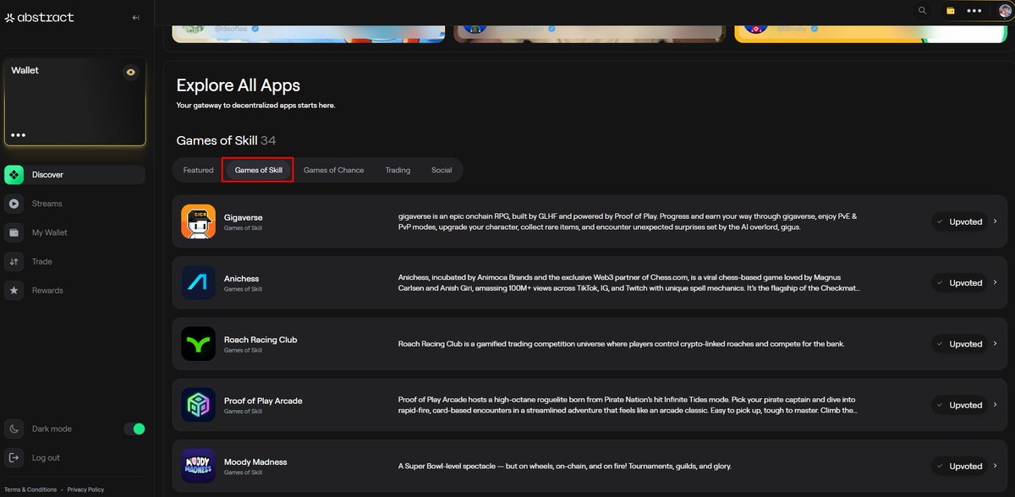
Task: Select the Games of Skill tab
Action: point(258,170)
